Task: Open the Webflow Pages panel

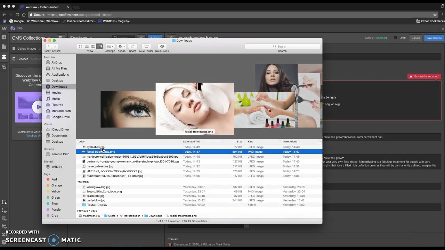Action: click(x=4, y=47)
